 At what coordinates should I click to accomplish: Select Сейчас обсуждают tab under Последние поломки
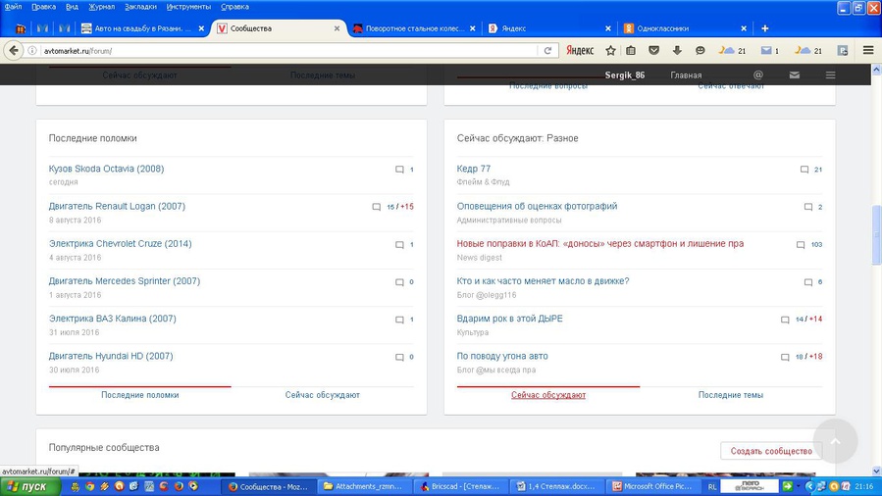[x=323, y=395]
